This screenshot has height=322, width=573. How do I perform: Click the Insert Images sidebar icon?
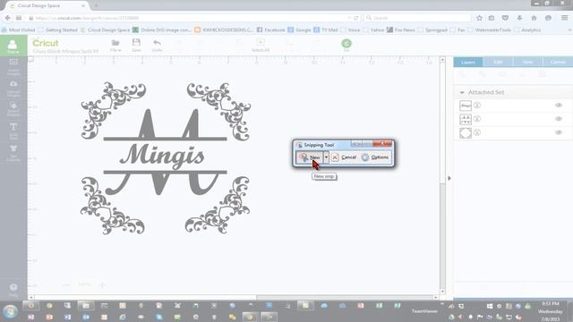[x=13, y=66]
